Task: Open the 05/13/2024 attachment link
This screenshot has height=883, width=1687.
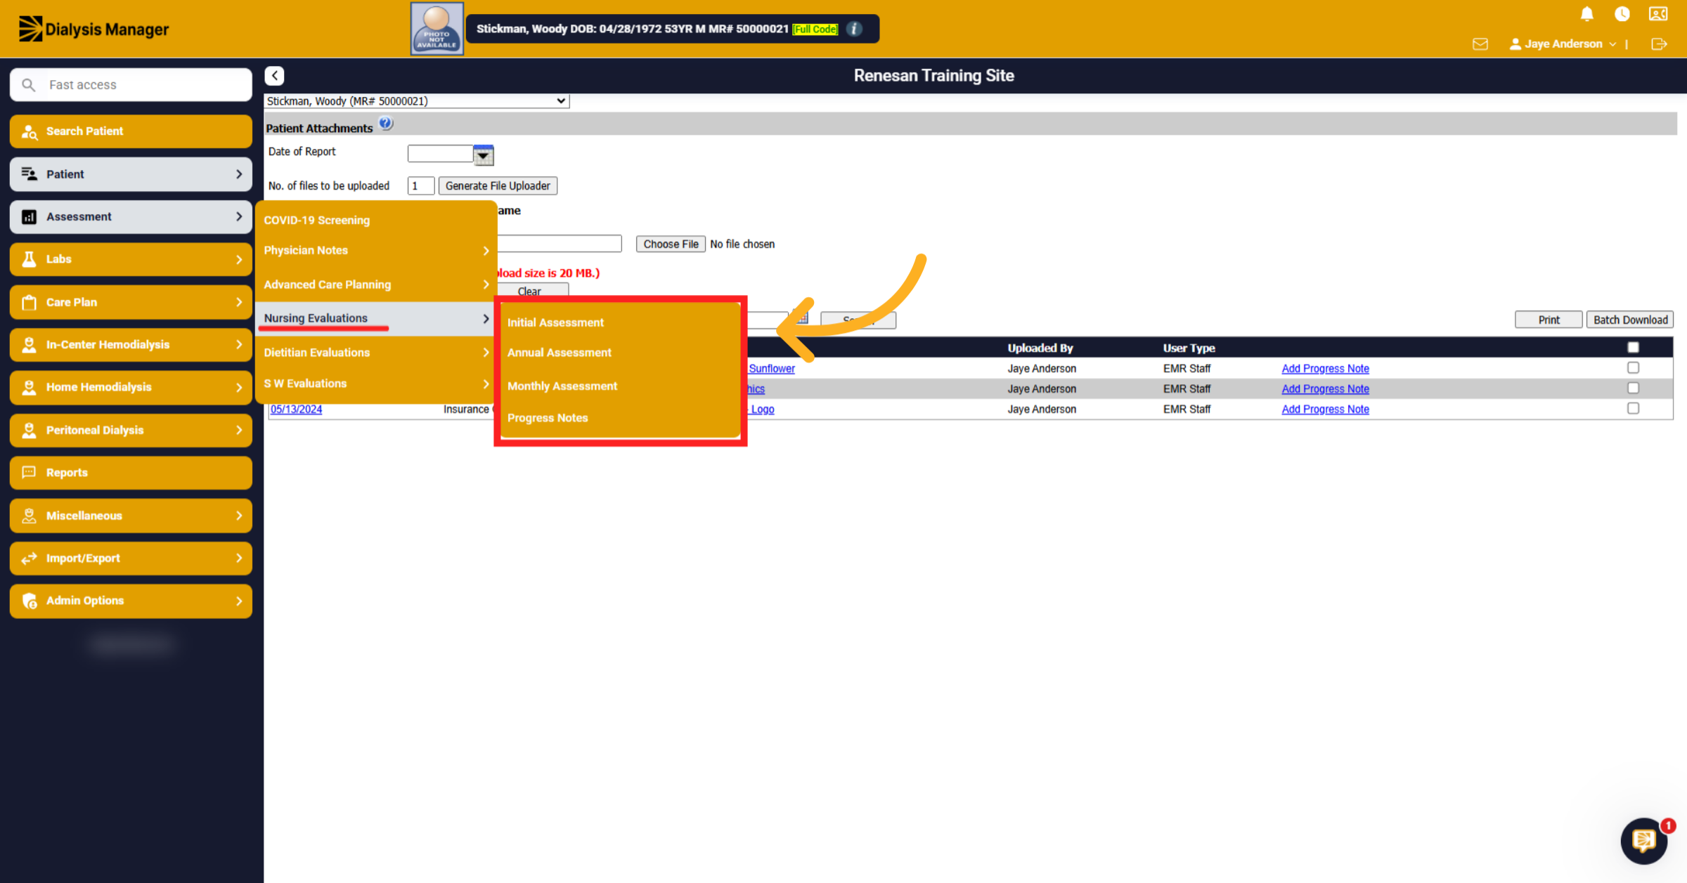Action: (x=296, y=410)
